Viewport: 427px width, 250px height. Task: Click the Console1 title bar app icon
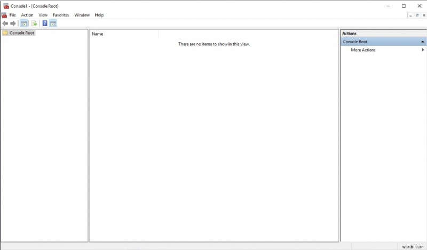click(6, 6)
